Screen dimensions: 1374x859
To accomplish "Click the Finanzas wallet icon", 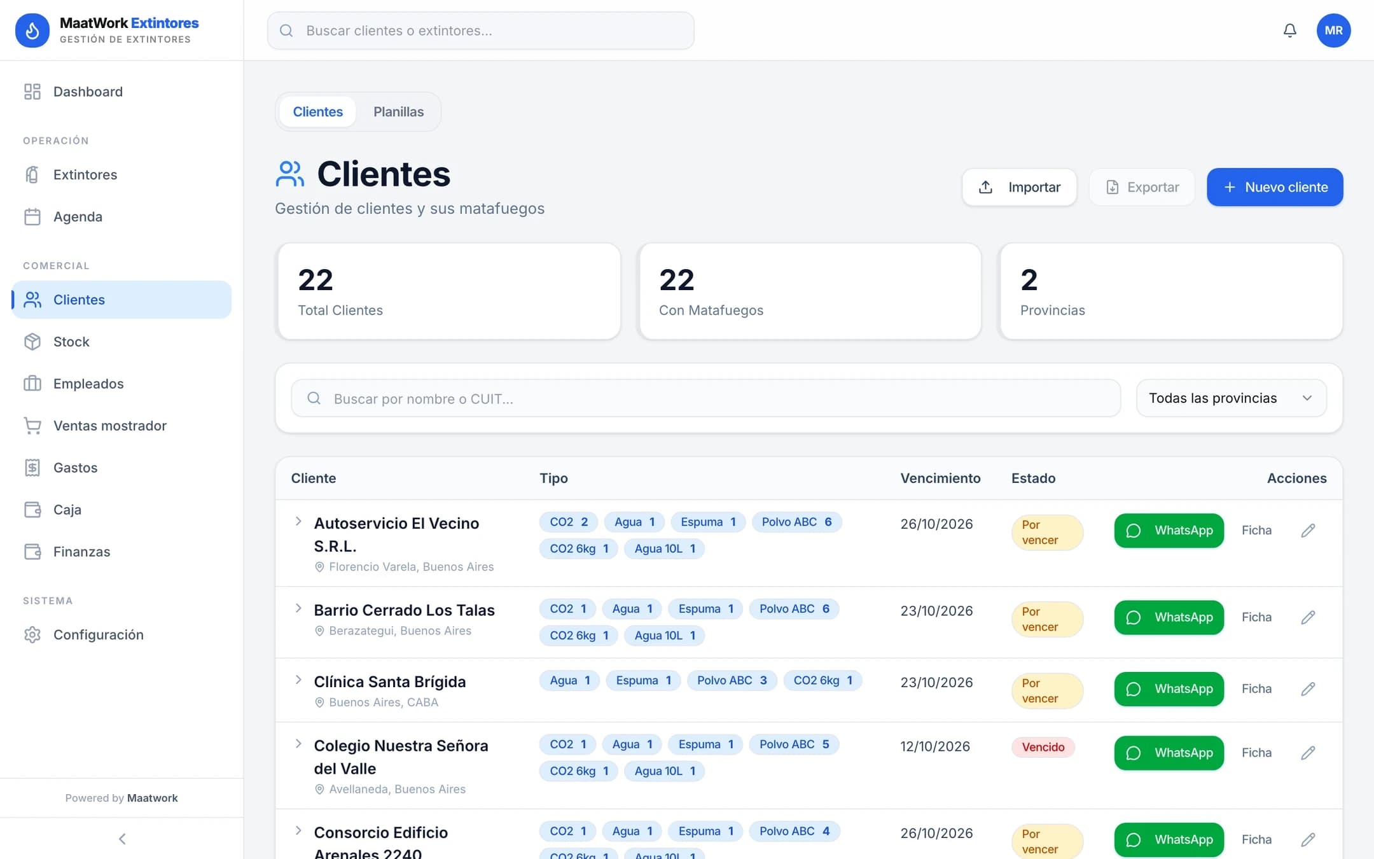I will pos(32,552).
